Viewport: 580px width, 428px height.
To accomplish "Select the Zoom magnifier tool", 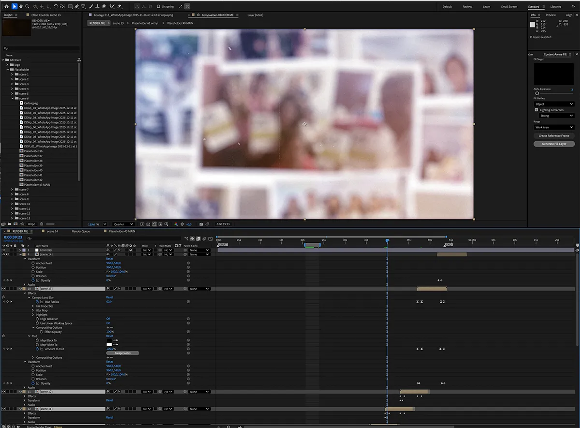I will [27, 7].
